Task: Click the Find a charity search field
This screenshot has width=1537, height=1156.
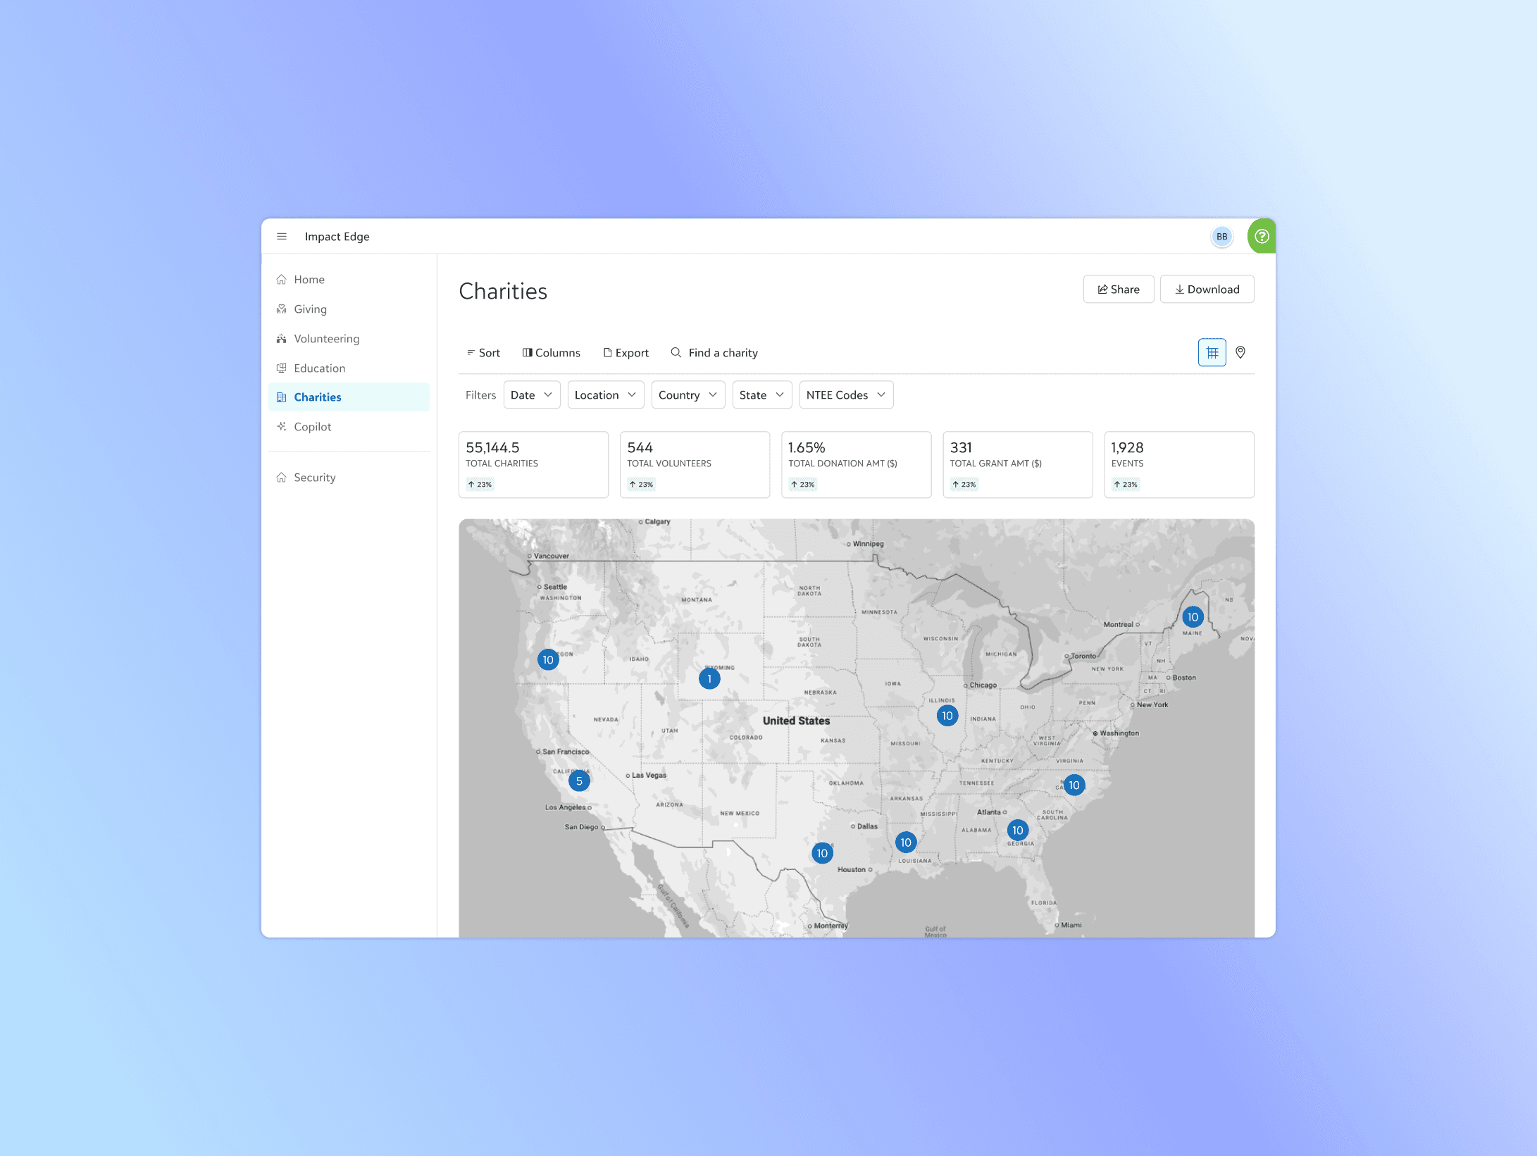Action: point(723,353)
